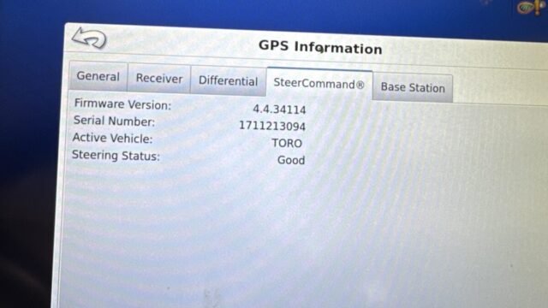Go back using the return arrow icon
Screen dimensions: 548x308
[x=89, y=38]
